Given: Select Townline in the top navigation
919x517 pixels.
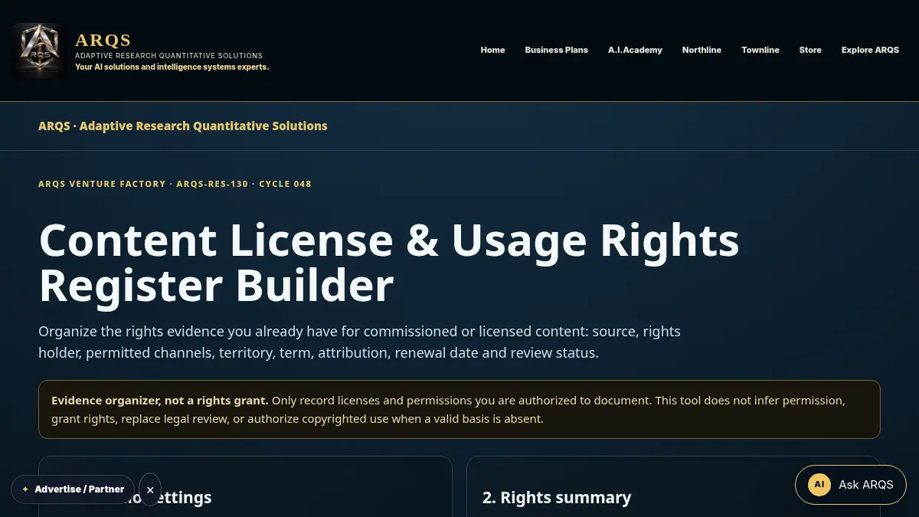Looking at the screenshot, I should pyautogui.click(x=760, y=50).
